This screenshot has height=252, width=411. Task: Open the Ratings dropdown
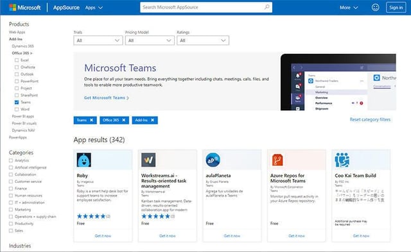tap(203, 40)
